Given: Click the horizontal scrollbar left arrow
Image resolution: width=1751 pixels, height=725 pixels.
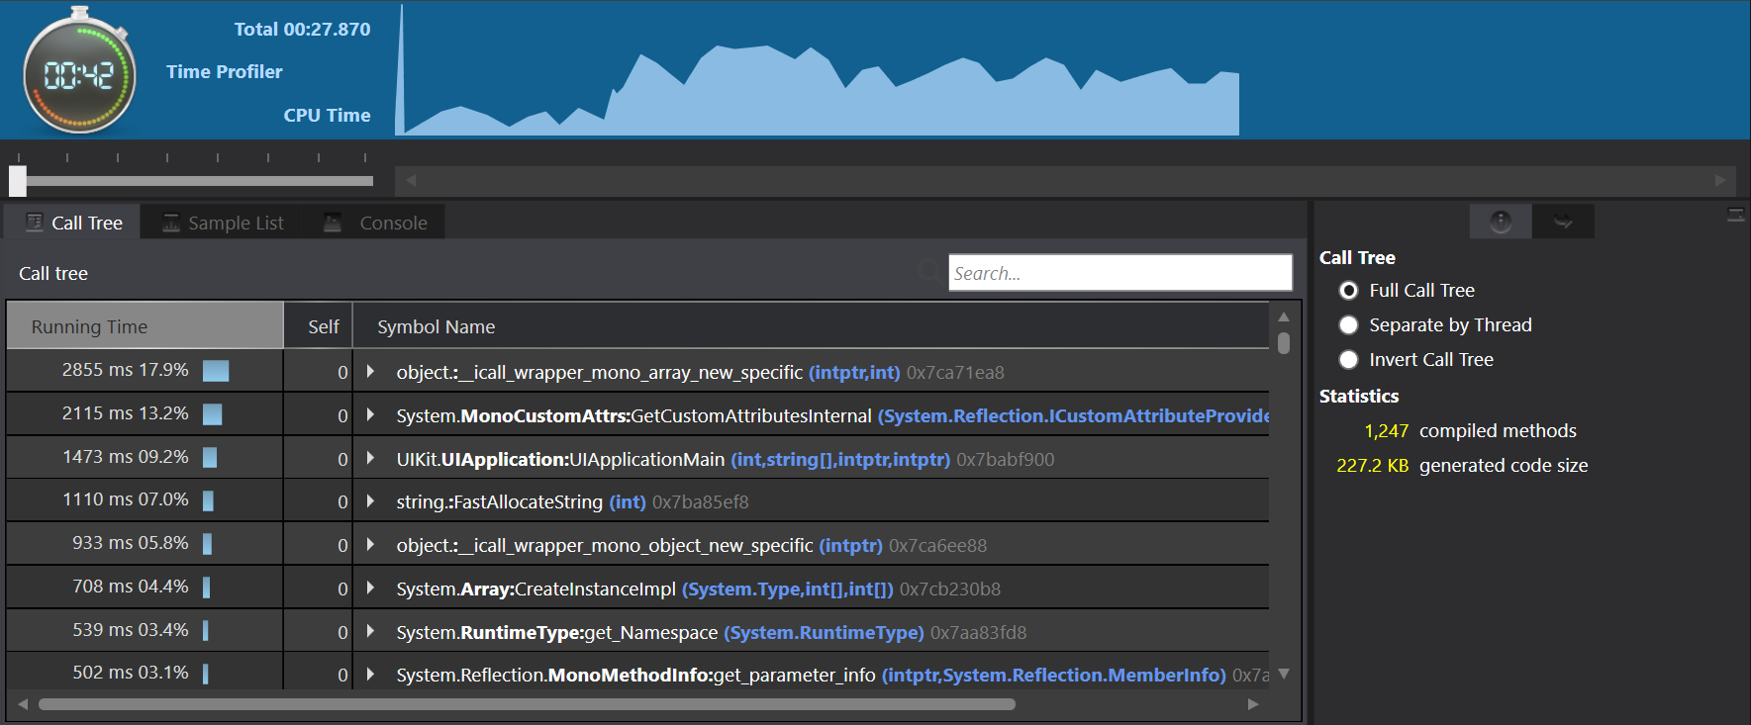Looking at the screenshot, I should tap(23, 704).
